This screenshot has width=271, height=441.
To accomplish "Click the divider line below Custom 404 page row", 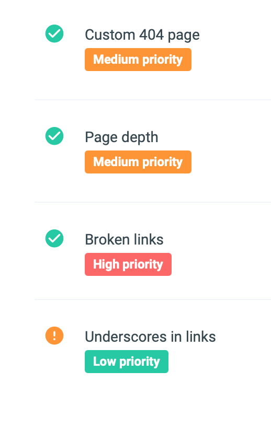I will tap(153, 100).
